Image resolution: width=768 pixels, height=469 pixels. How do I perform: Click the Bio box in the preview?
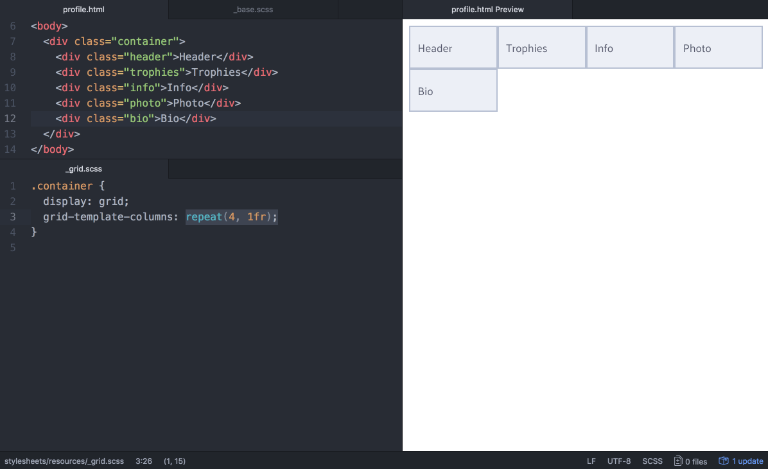[453, 91]
